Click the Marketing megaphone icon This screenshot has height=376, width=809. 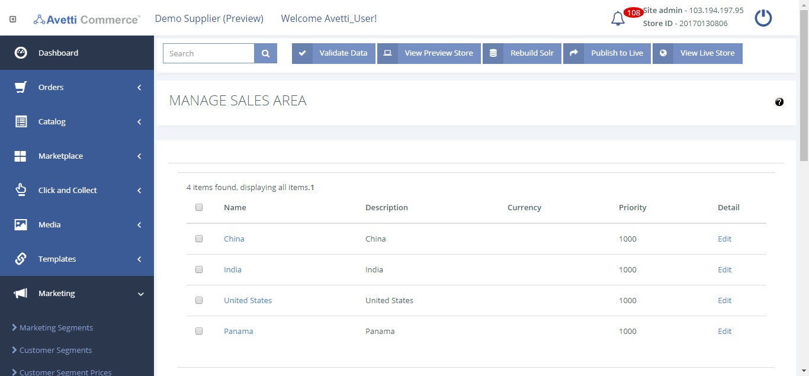click(21, 293)
